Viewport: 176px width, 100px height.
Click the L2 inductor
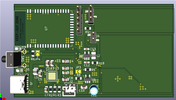pos(94,56)
